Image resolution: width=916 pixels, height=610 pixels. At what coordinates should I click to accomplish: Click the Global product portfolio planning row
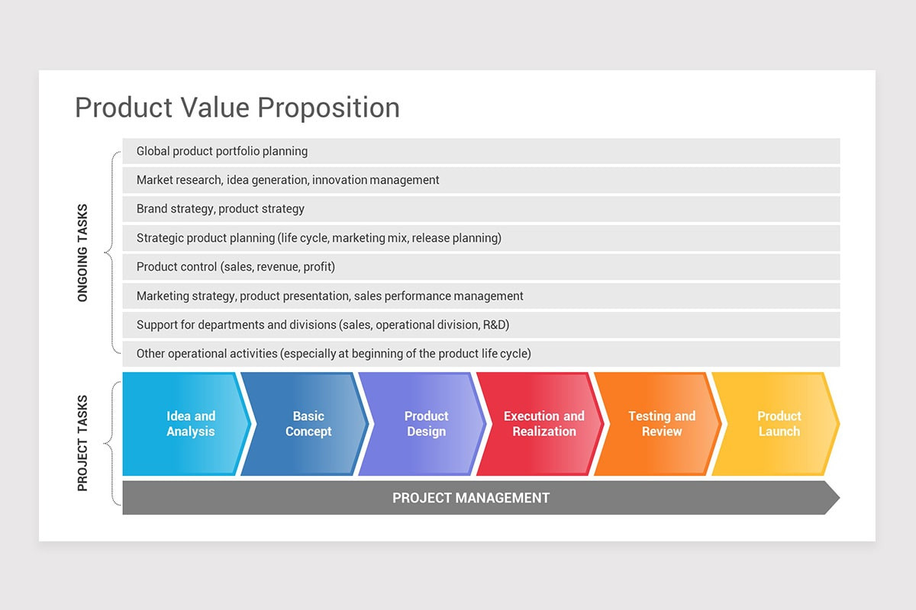point(481,151)
